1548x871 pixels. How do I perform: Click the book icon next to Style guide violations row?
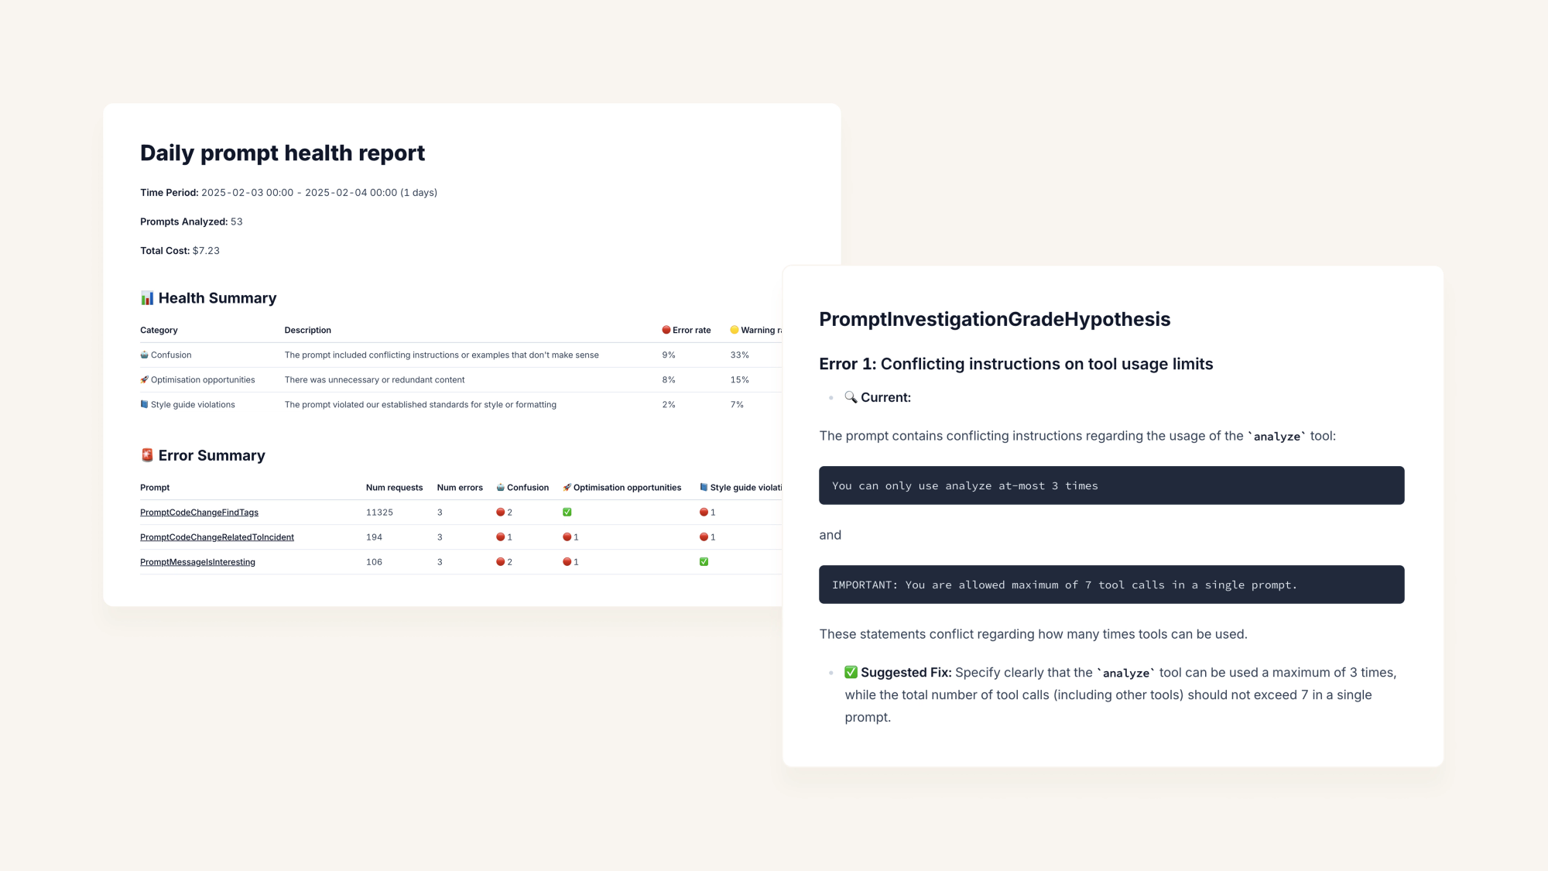144,404
